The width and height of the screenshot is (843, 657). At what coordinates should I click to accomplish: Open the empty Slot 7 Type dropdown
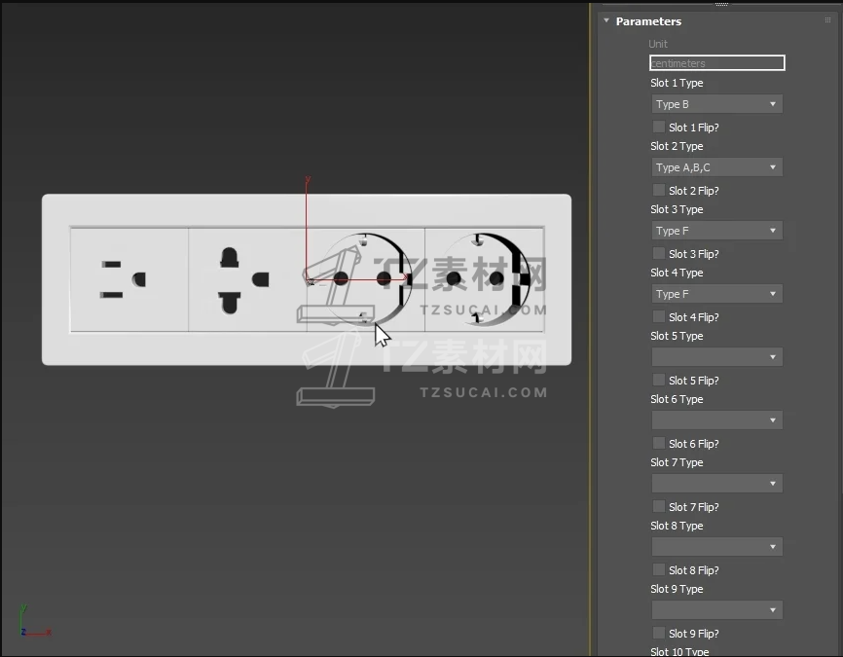pyautogui.click(x=716, y=484)
